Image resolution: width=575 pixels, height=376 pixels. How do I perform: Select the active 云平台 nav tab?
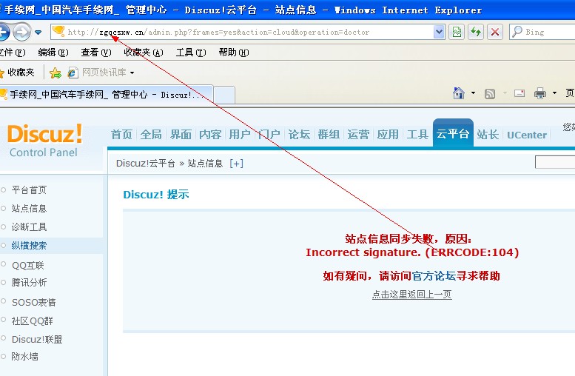click(x=453, y=133)
